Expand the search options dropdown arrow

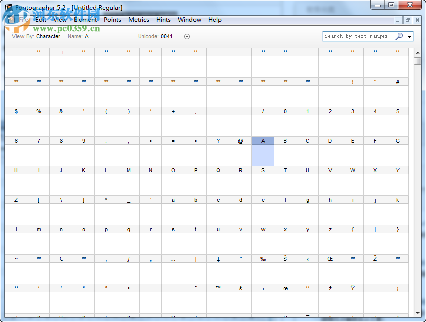(x=409, y=37)
